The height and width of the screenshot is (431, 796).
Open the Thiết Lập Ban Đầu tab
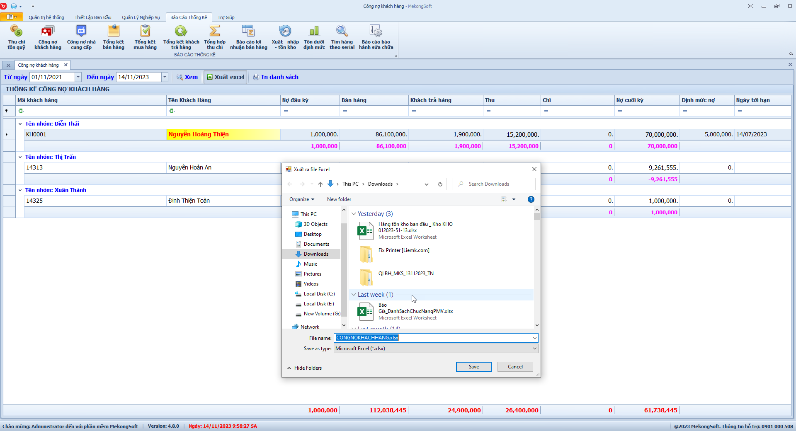[x=93, y=17]
